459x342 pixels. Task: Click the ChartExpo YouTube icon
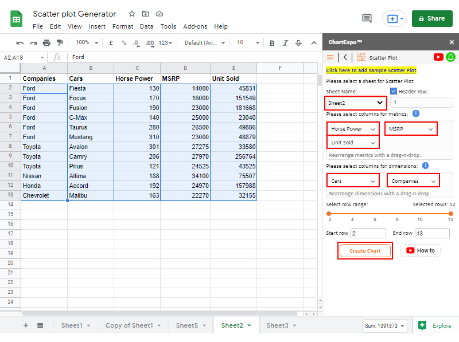coord(438,57)
